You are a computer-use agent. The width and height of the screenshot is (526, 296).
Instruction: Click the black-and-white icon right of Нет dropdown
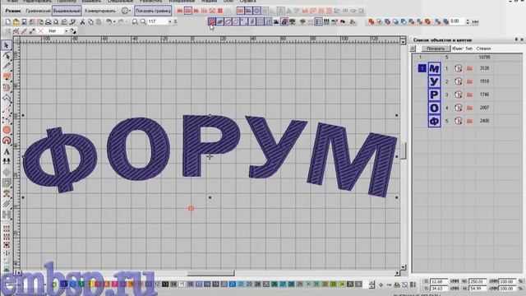tap(73, 31)
